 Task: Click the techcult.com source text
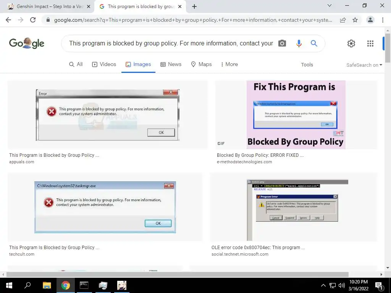22,254
